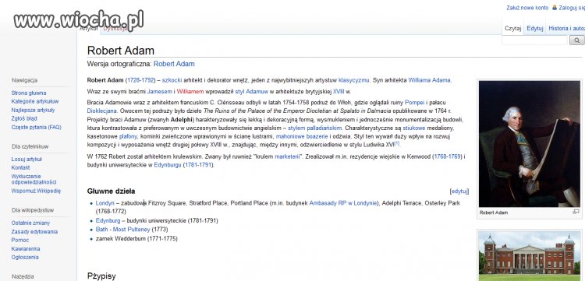Open the Historia i autorzy tab
The image size is (585, 281).
[x=566, y=29]
